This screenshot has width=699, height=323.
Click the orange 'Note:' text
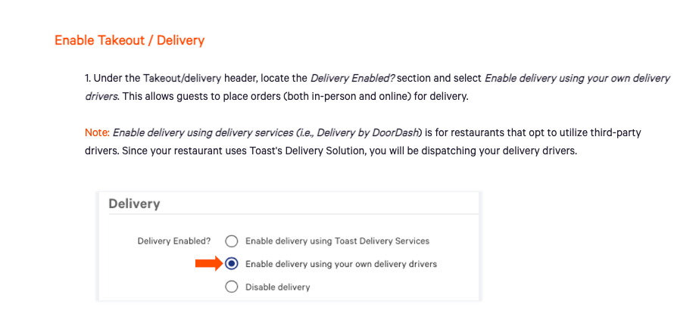[x=97, y=132]
